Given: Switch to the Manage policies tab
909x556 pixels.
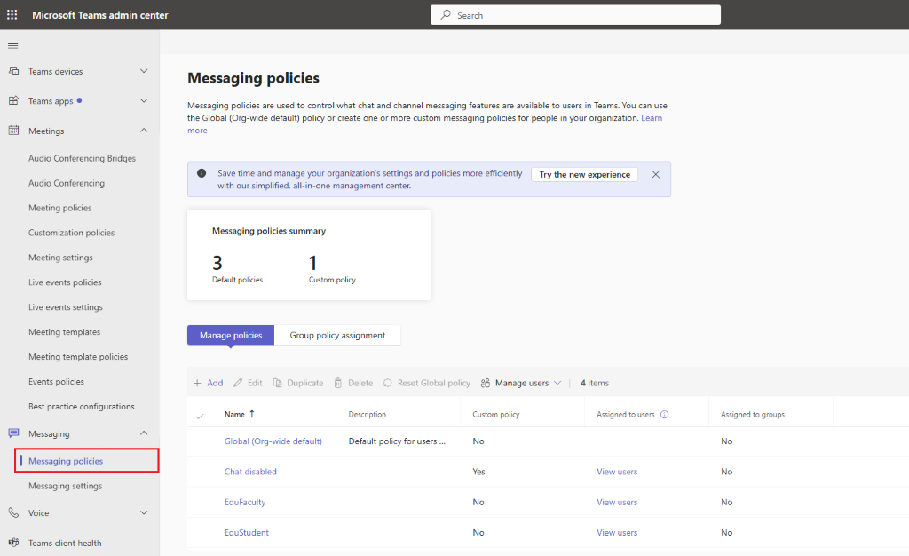Looking at the screenshot, I should [231, 335].
